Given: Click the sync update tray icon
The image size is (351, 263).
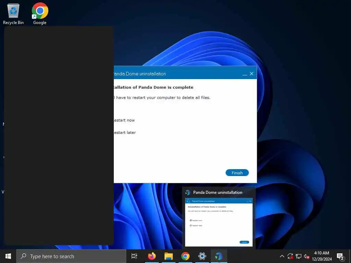Looking at the screenshot, I should pyautogui.click(x=290, y=256).
